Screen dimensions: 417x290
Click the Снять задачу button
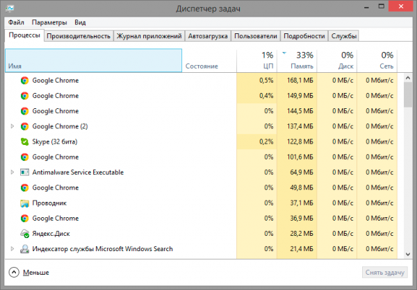[x=385, y=273]
